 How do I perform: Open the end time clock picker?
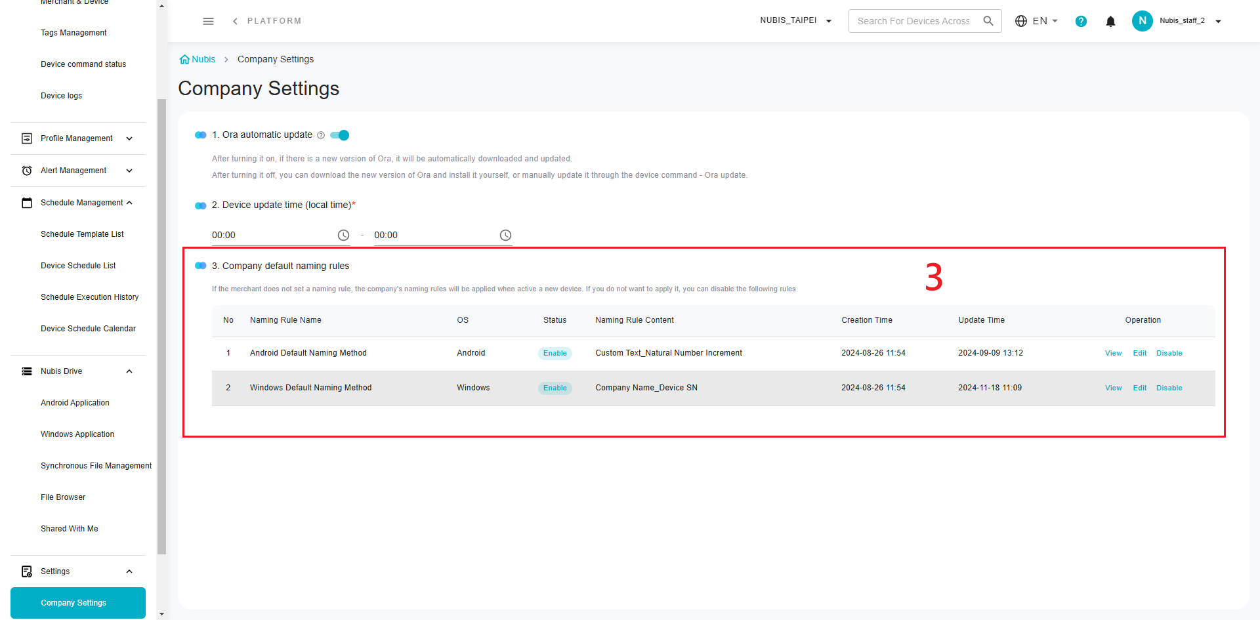(505, 235)
